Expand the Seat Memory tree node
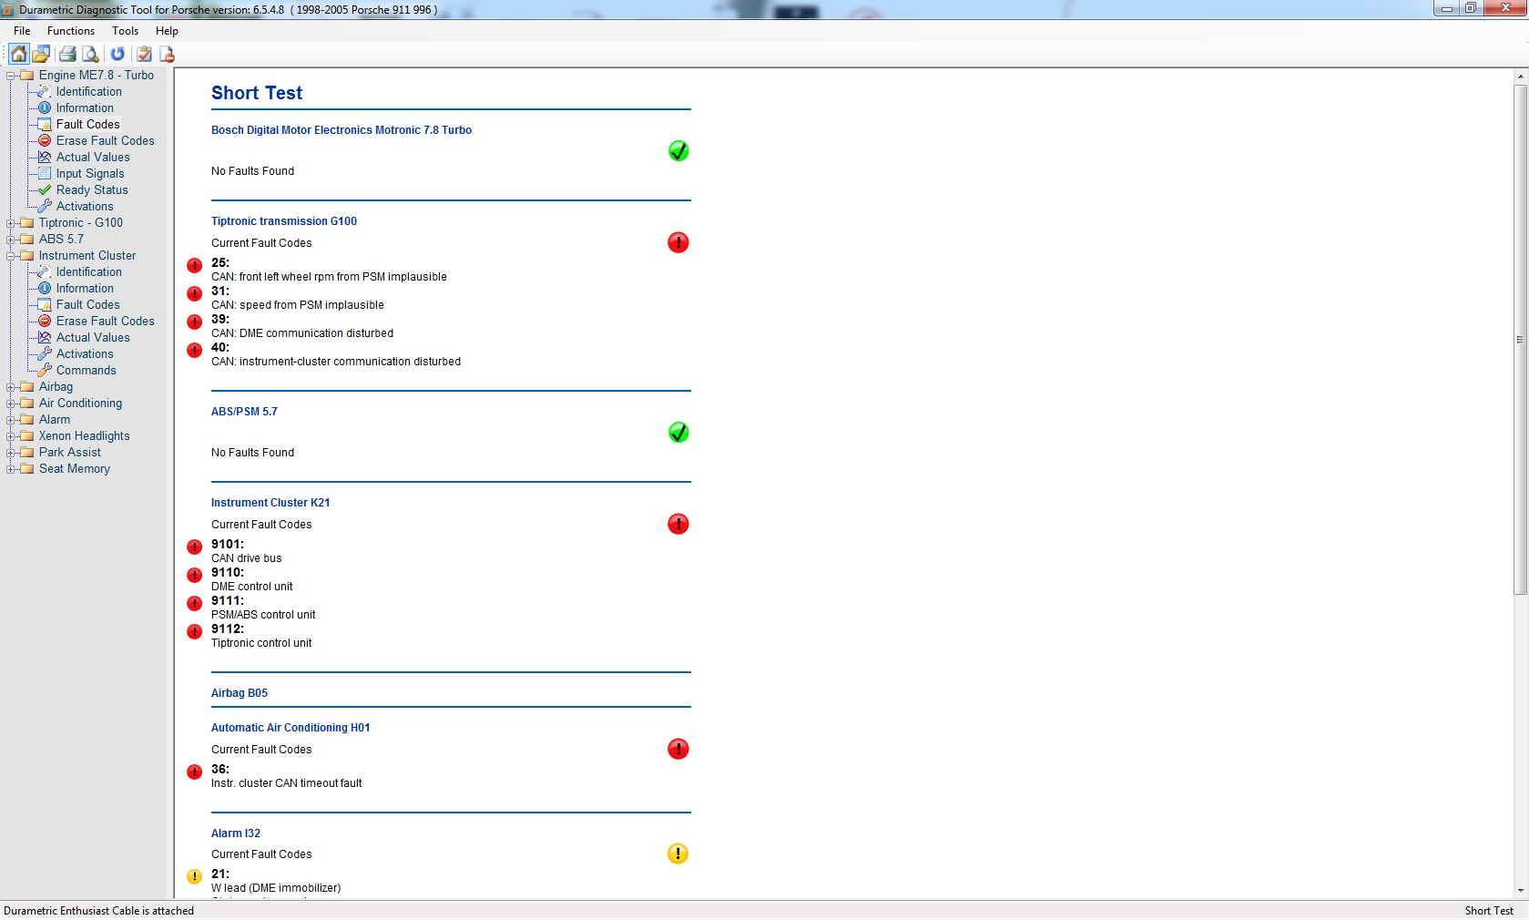This screenshot has width=1529, height=920. coord(11,469)
